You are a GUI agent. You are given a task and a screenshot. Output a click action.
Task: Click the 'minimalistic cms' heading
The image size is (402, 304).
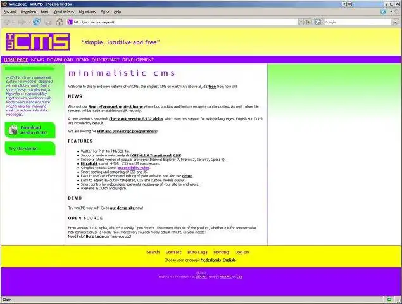[122, 73]
